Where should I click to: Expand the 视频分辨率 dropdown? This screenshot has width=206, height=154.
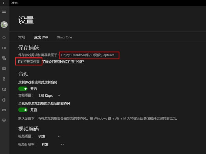pyautogui.click(x=53, y=145)
